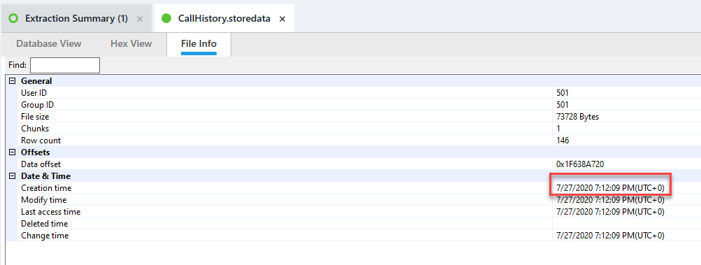
Task: Click the User ID value 501
Action: pyautogui.click(x=563, y=93)
